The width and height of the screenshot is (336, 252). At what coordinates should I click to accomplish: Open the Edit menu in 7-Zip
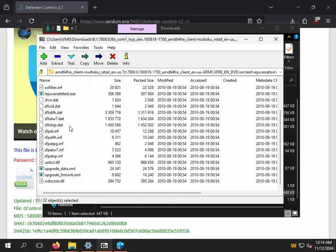click(53, 48)
